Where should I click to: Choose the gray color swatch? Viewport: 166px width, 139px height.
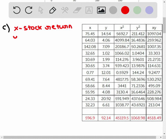[x=113, y=10]
